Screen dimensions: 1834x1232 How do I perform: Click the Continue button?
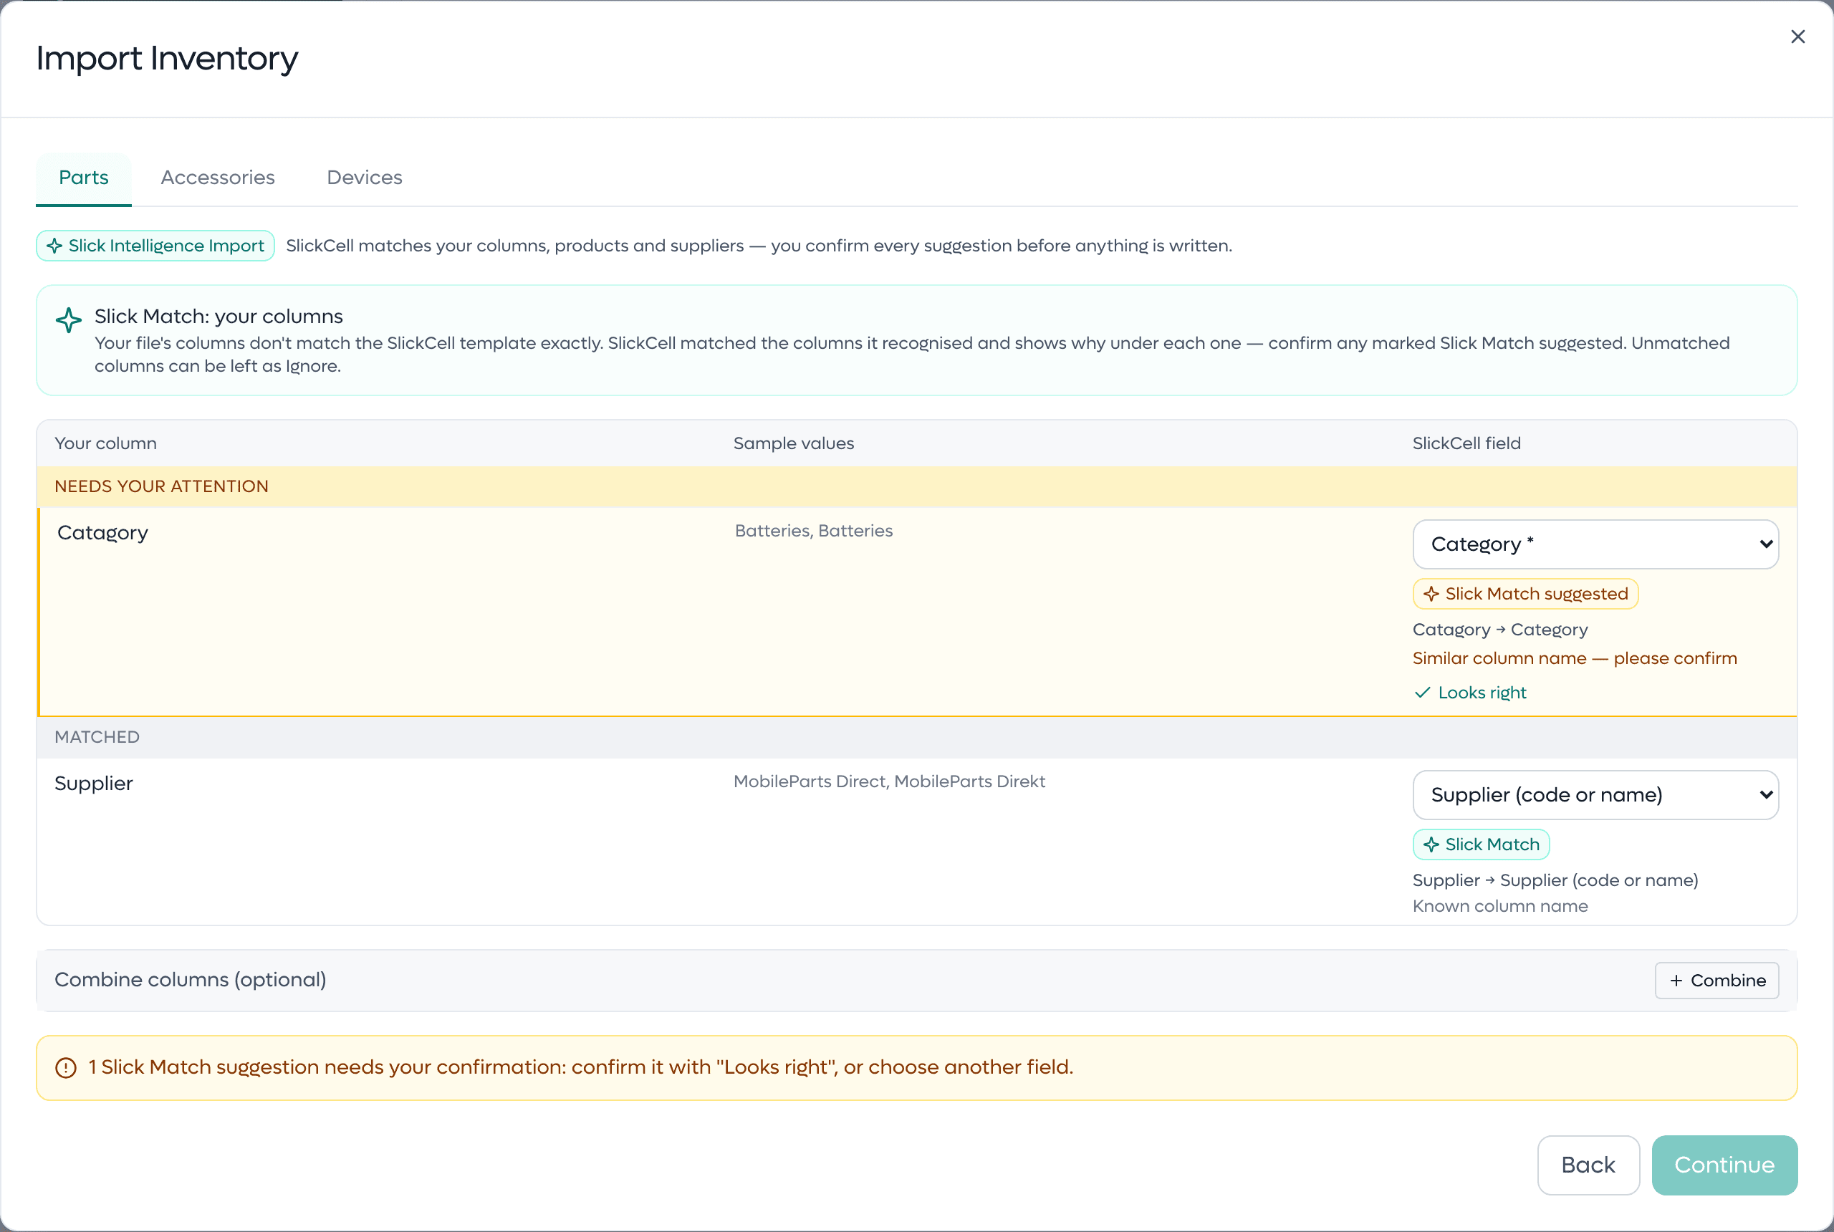(x=1724, y=1165)
